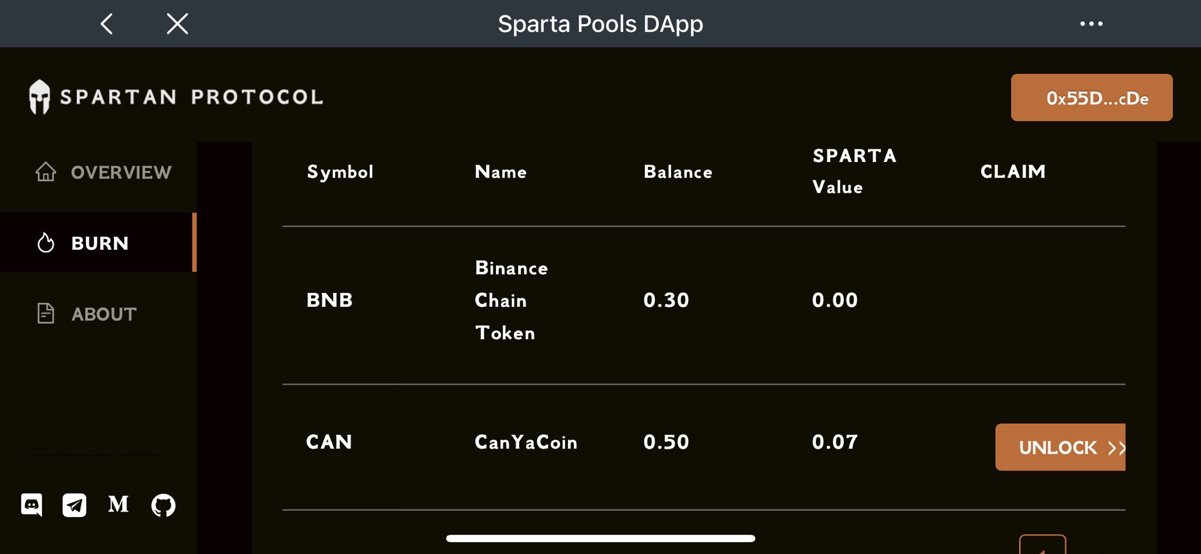This screenshot has height=554, width=1201.
Task: Select the flame icon beside BURN
Action: point(45,243)
